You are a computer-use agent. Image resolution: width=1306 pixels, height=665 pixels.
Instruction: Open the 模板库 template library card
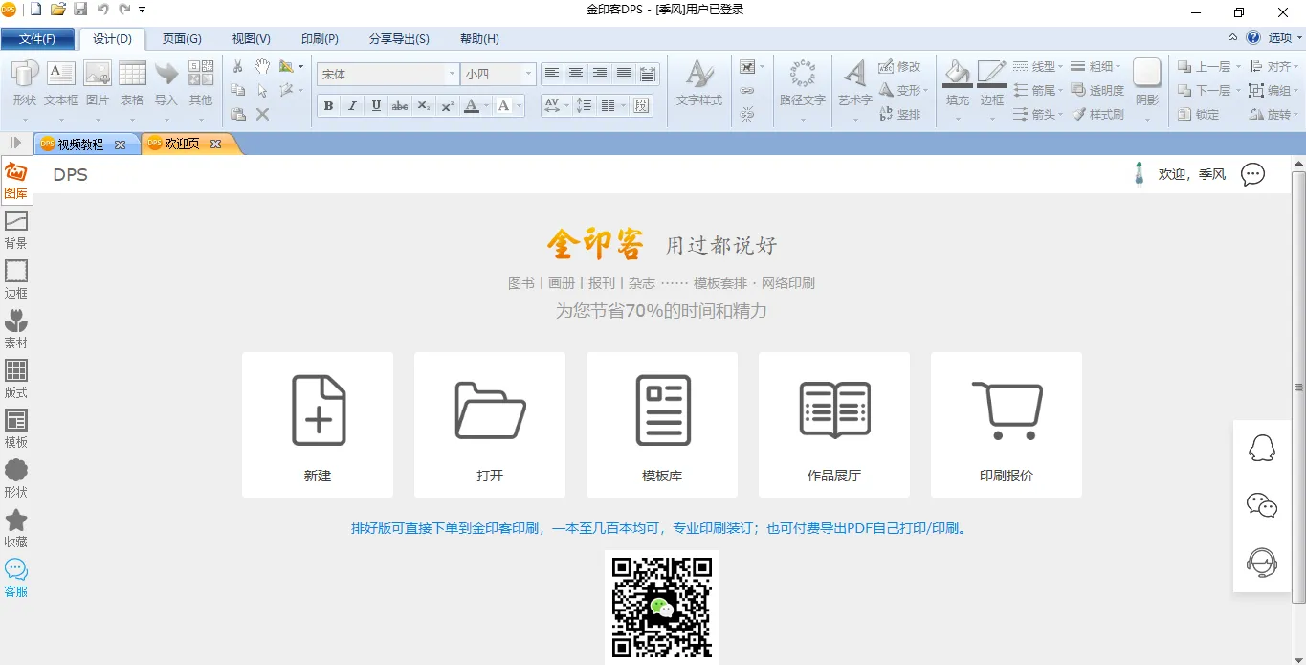click(662, 425)
